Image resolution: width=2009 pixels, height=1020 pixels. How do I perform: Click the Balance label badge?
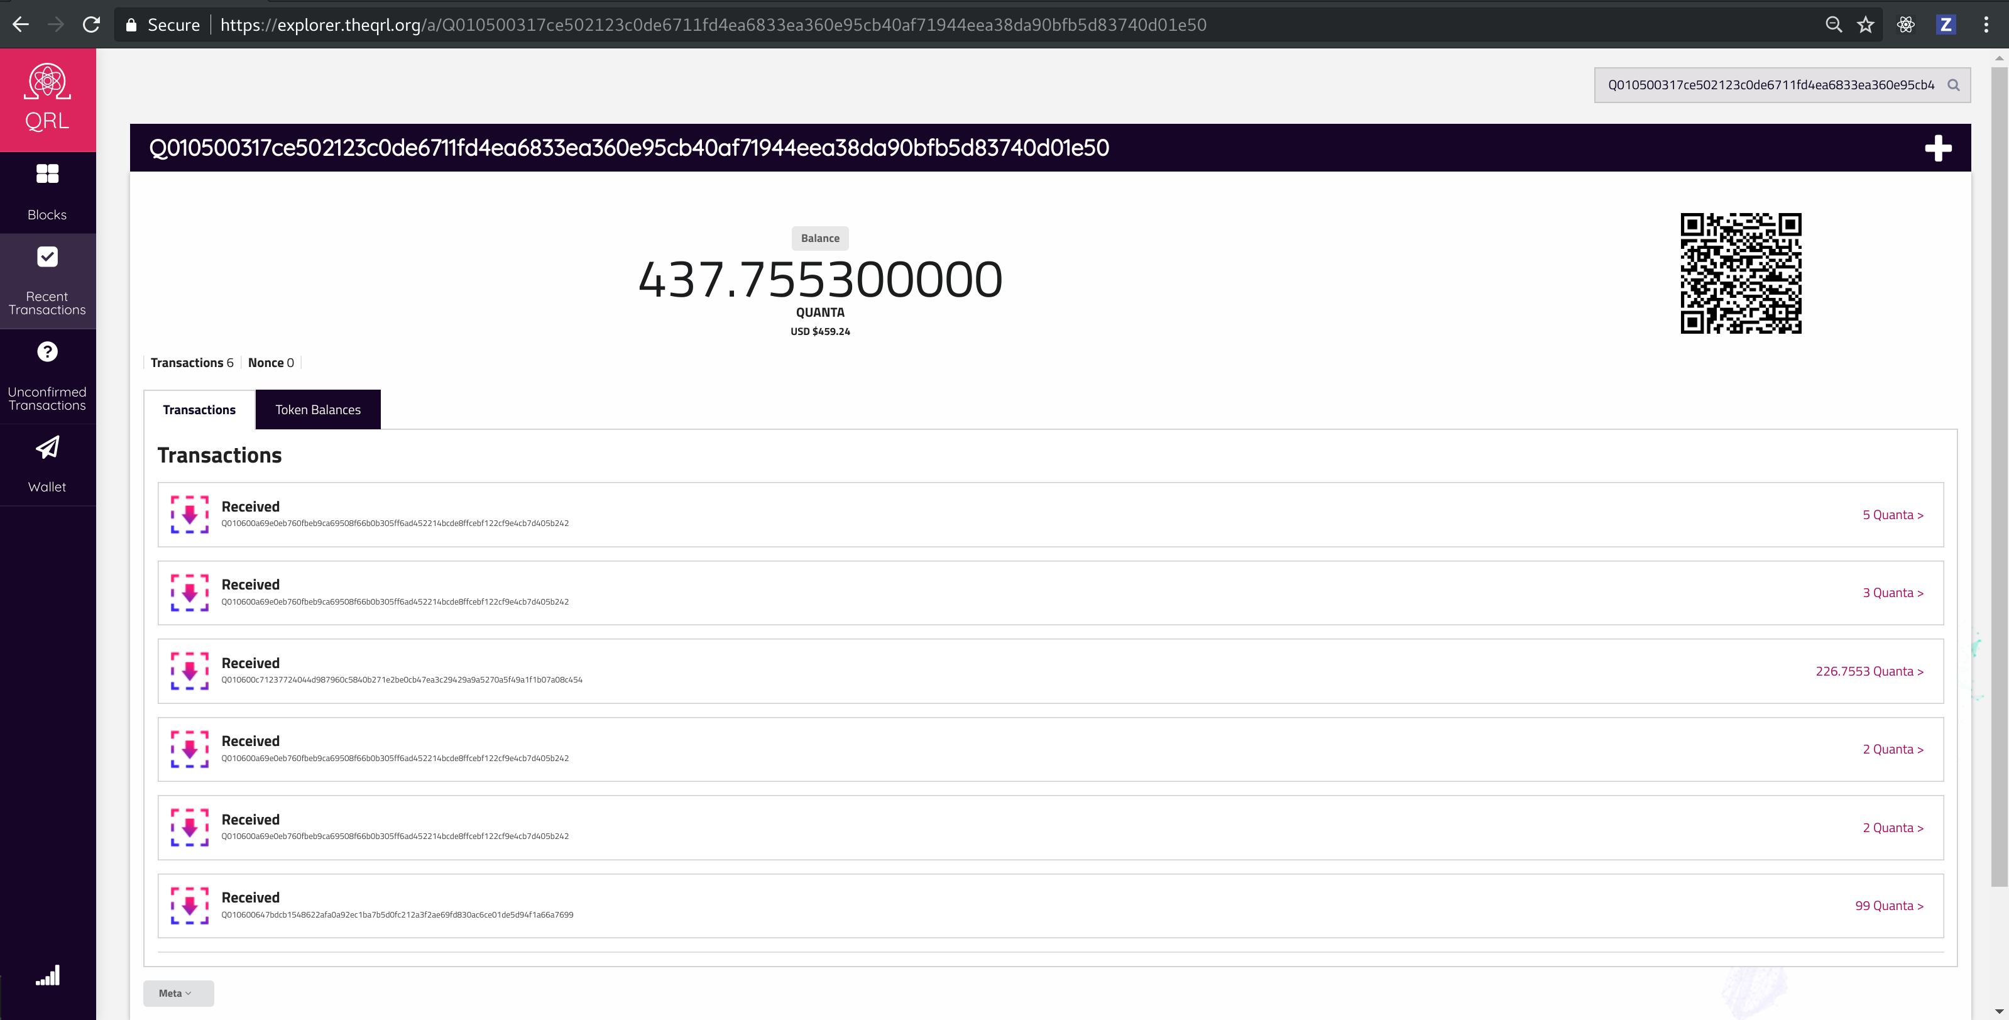click(819, 238)
